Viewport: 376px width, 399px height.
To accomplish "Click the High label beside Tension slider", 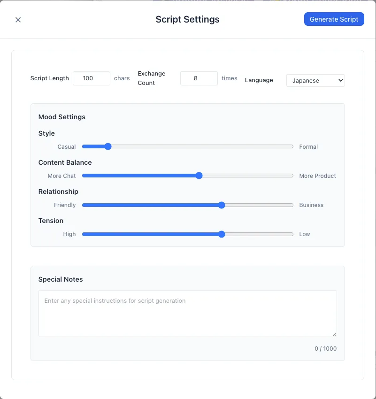I will click(x=69, y=234).
